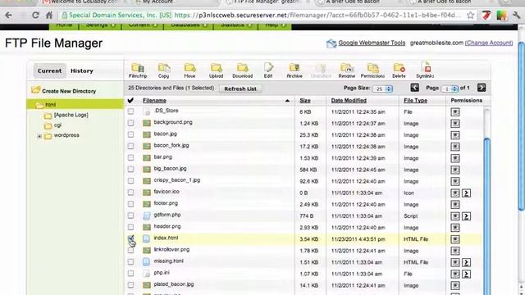Uncheck the index.html checkbox
The image size is (525, 295).
130,238
